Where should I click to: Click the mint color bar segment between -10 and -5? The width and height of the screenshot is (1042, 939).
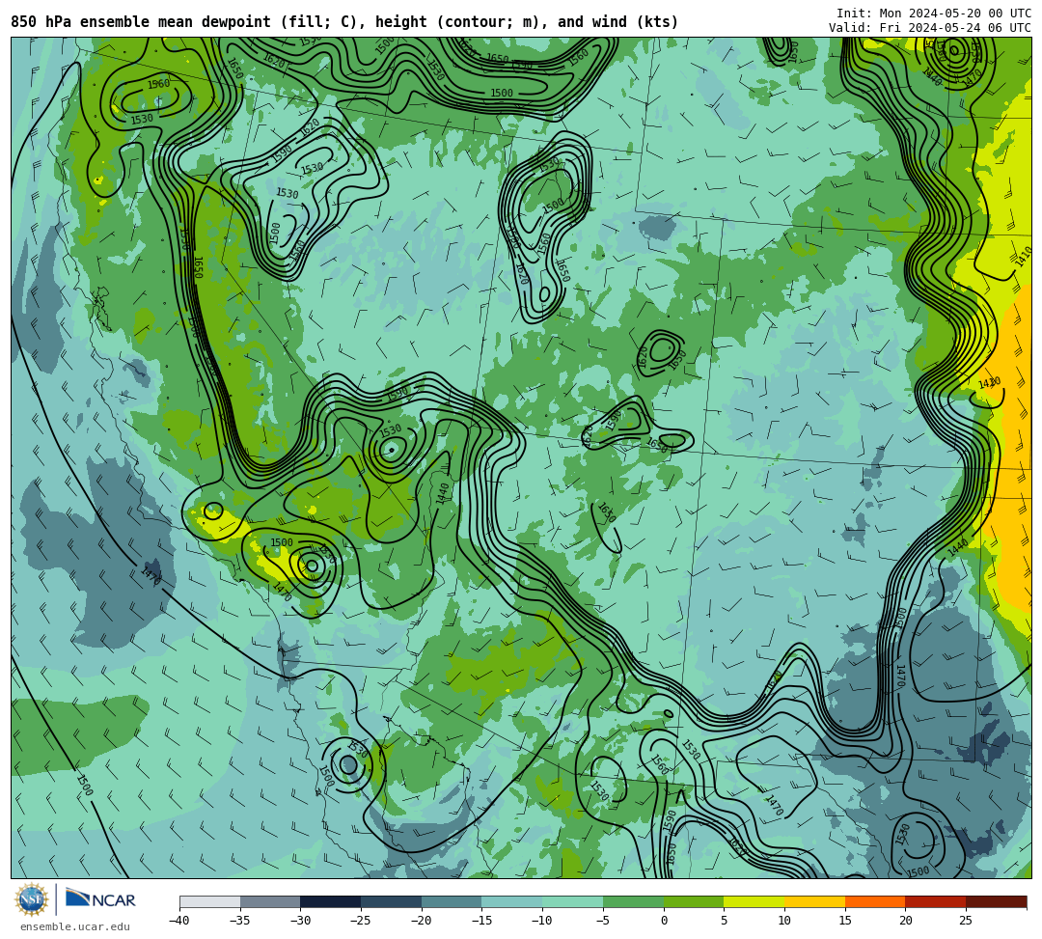(573, 901)
